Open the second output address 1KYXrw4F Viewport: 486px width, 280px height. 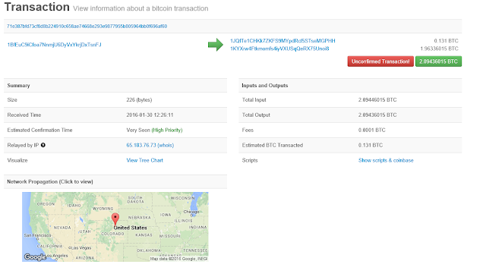point(279,49)
